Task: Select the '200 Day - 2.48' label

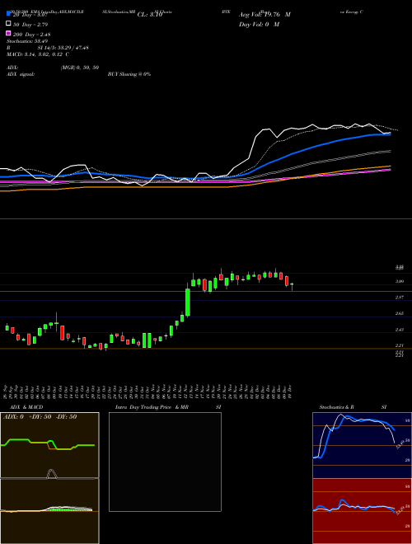Action: point(32,35)
